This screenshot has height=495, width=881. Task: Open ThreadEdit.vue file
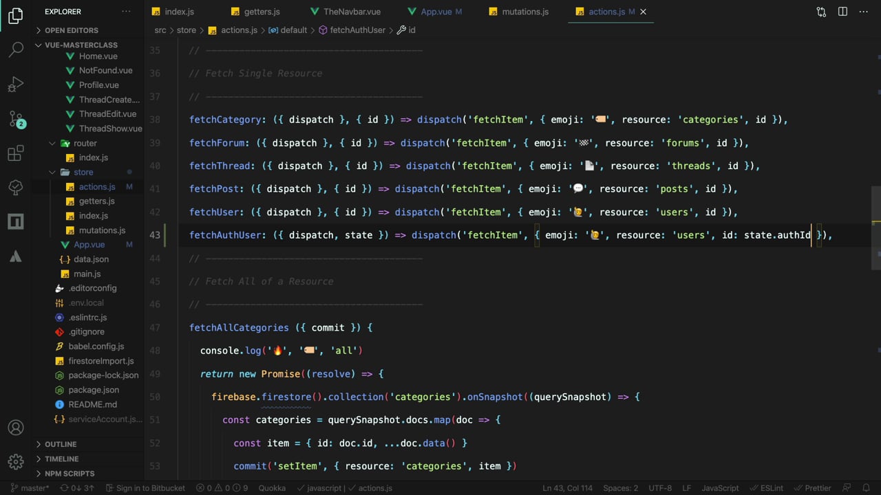pos(107,114)
